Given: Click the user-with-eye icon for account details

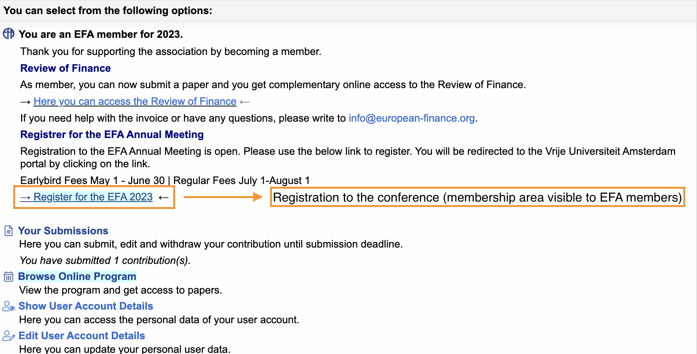Looking at the screenshot, I should (9, 306).
